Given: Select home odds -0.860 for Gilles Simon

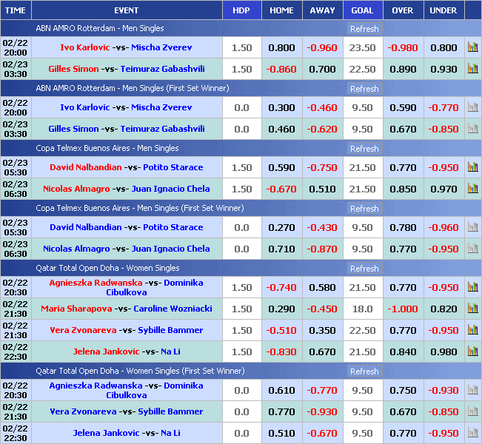Looking at the screenshot, I should click(281, 69).
